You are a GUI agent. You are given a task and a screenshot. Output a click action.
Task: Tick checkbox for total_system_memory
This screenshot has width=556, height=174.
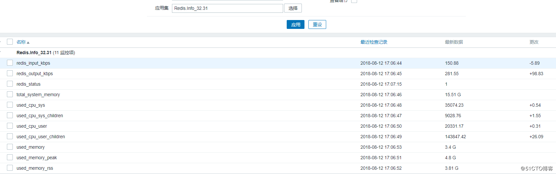tap(10, 94)
